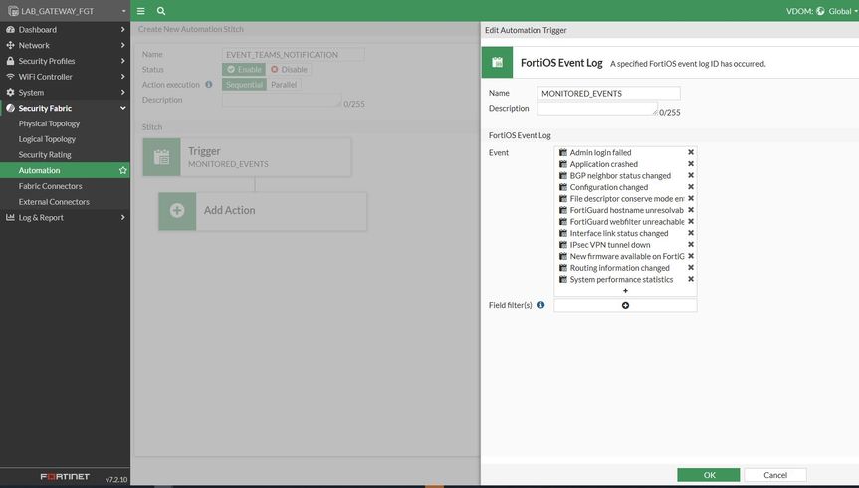Edit the trigger Name field MONITORED_EVENTS
Screen dimensions: 859x488
(x=608, y=94)
